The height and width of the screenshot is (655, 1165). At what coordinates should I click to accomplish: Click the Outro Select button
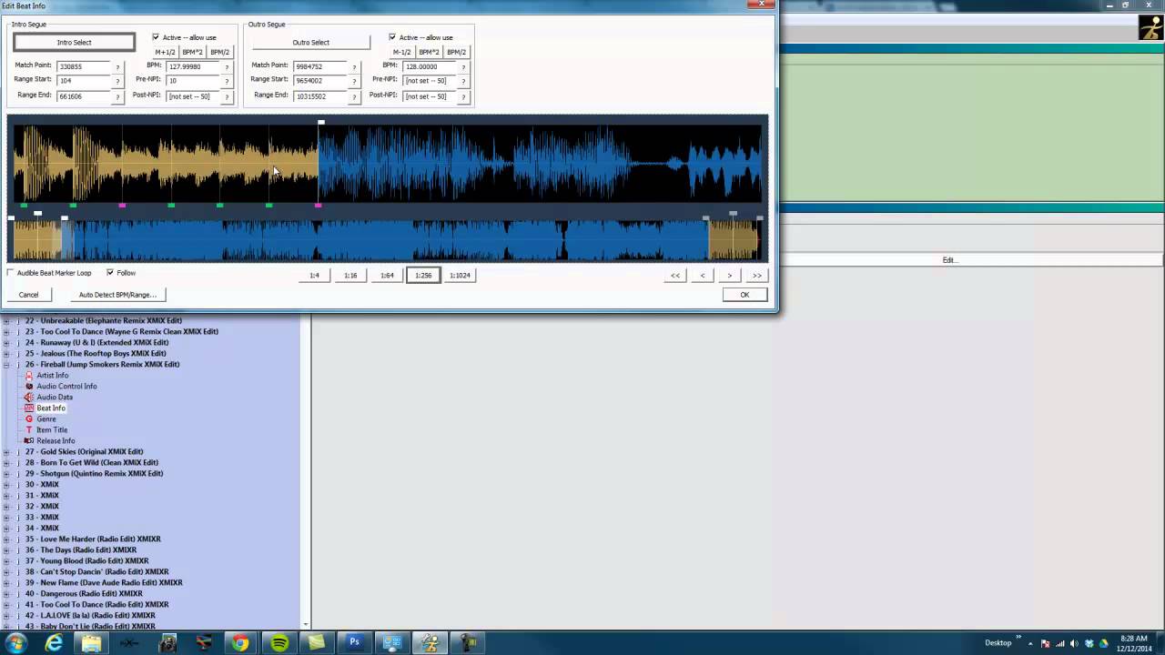(310, 42)
